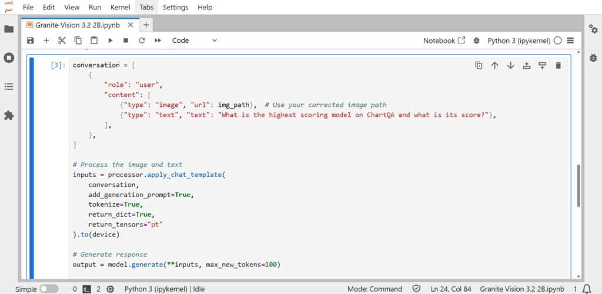
Task: Open the Running Terminals and Kernels panel
Action: point(9,58)
